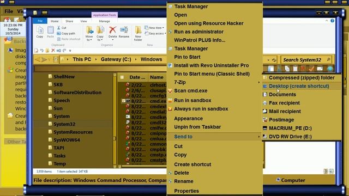Choose Compressed (zipped) folder

click(x=302, y=77)
